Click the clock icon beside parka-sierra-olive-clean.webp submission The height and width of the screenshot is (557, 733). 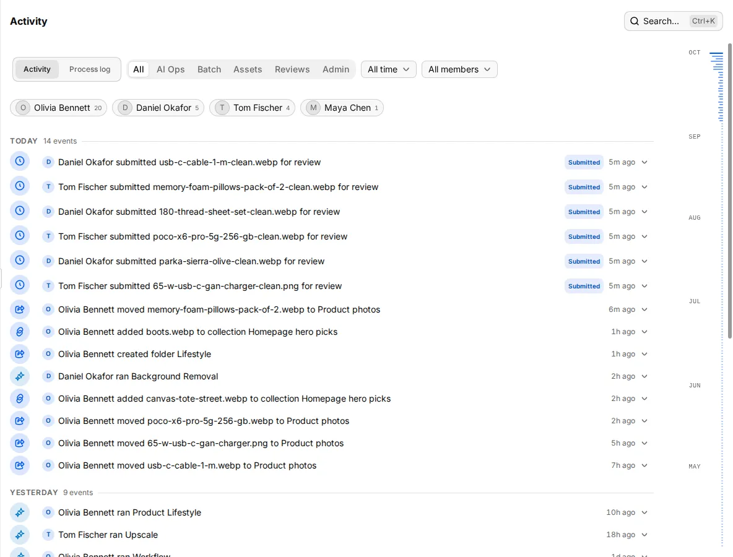pyautogui.click(x=20, y=261)
